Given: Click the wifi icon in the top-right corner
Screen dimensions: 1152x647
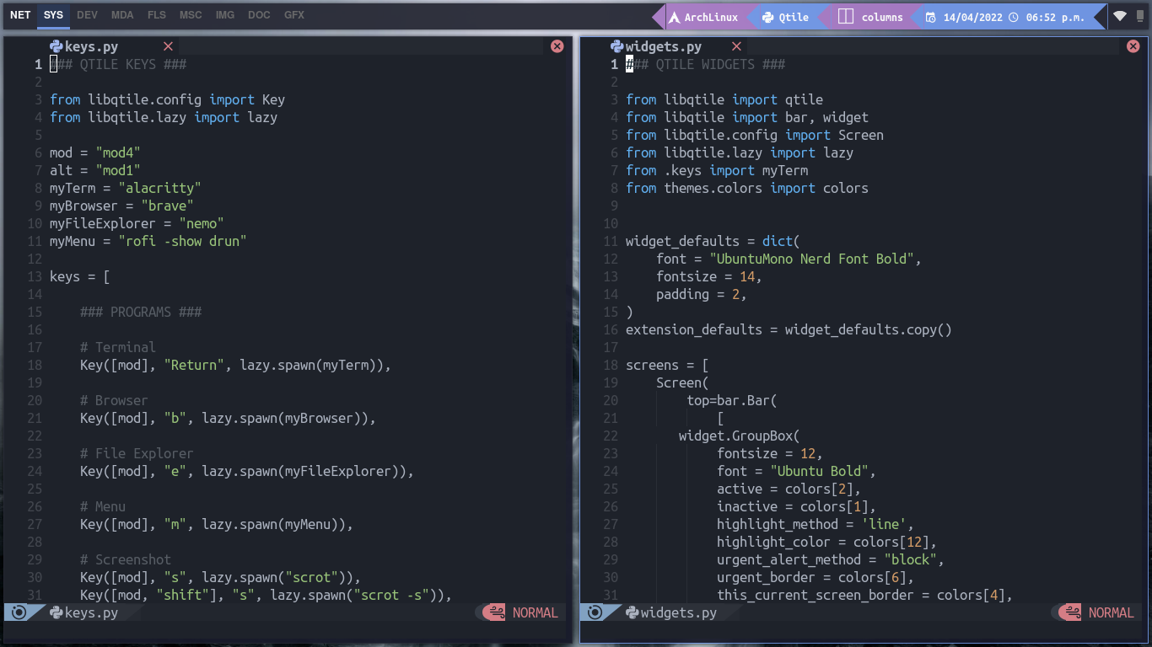Looking at the screenshot, I should 1120,15.
